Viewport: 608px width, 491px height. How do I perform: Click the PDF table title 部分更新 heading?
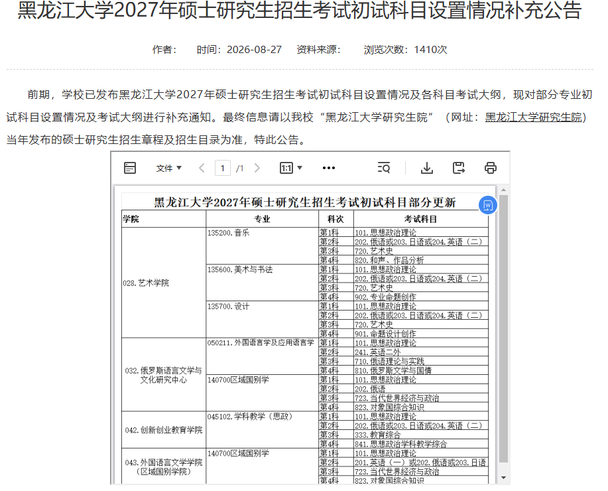[305, 202]
